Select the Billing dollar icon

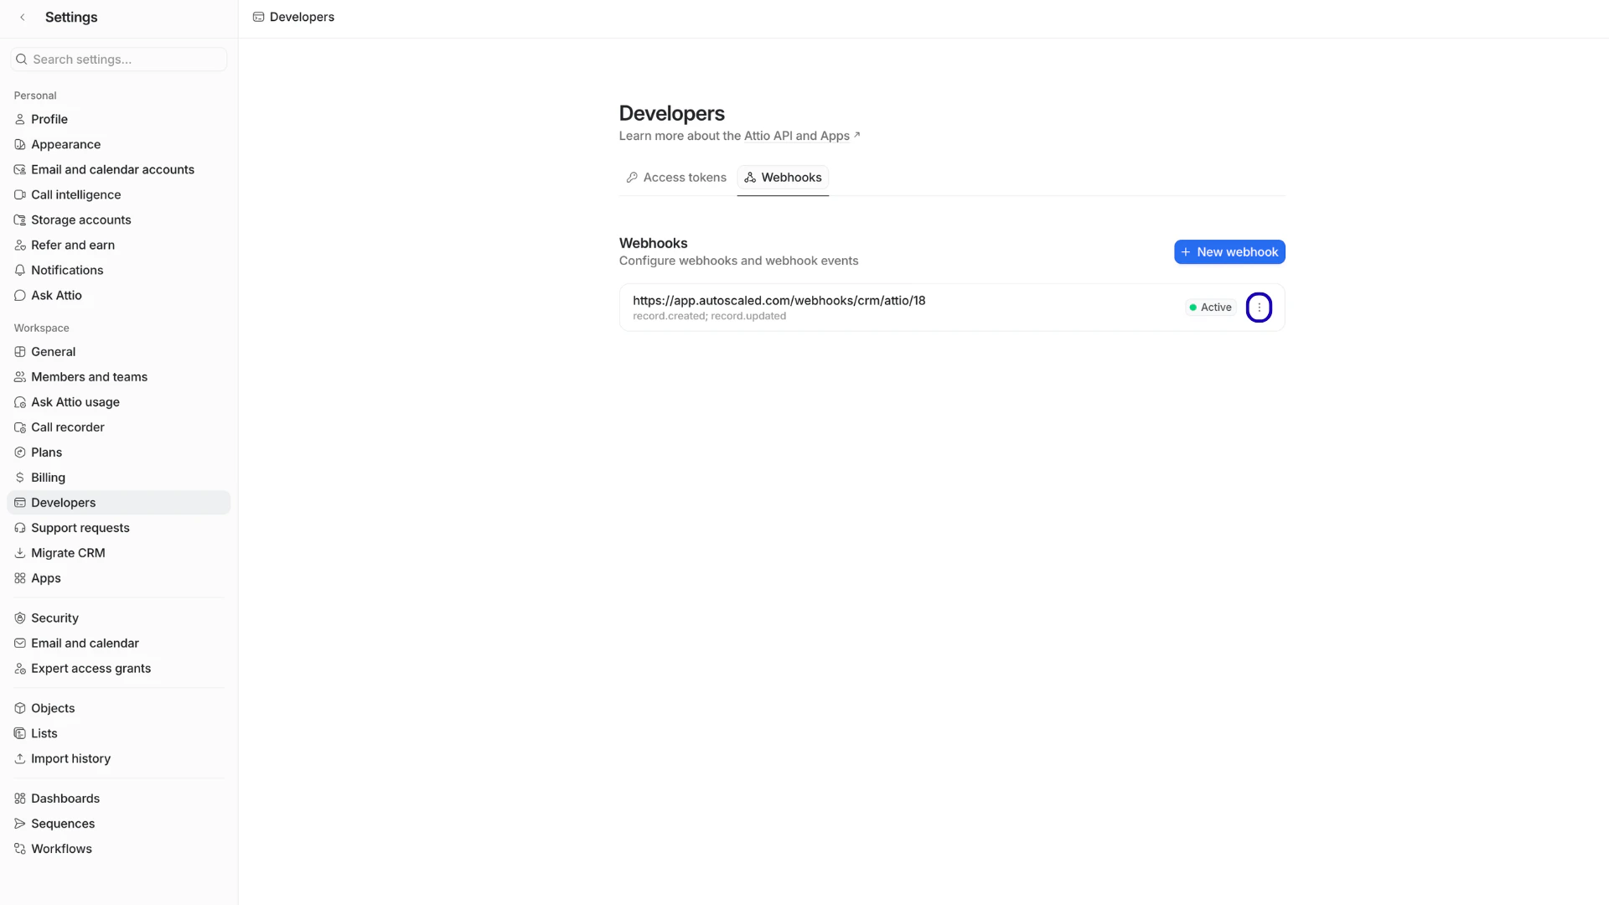(x=20, y=478)
